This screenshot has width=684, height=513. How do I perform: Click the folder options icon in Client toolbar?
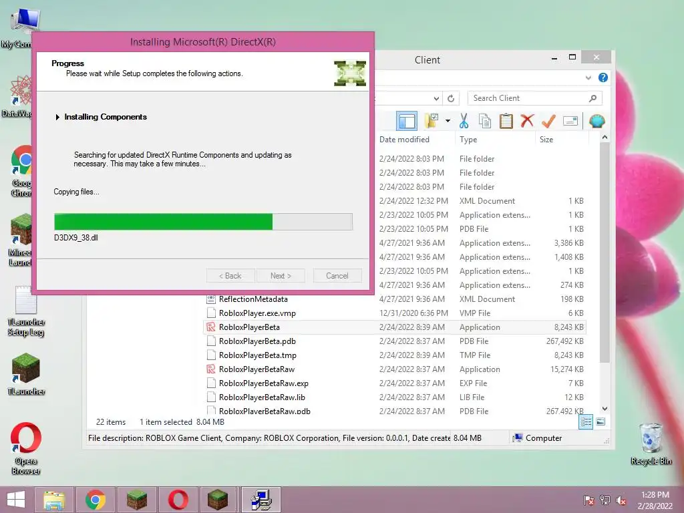point(432,121)
